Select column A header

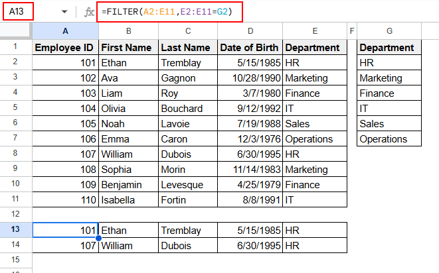coord(65,31)
